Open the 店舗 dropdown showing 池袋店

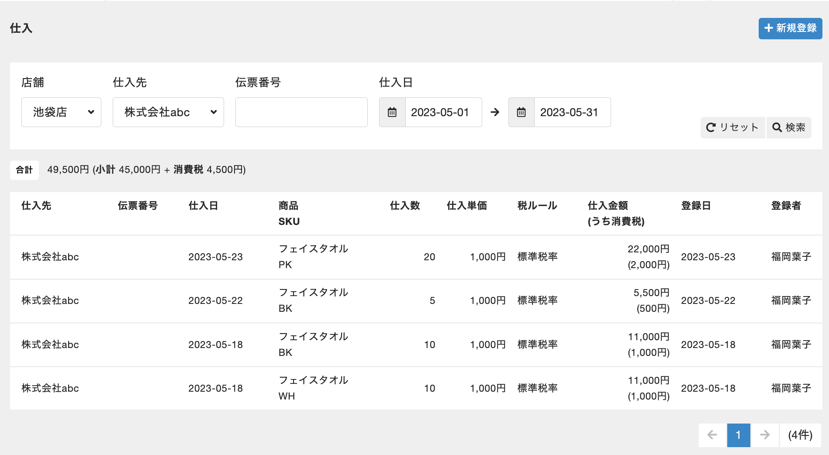pos(61,112)
